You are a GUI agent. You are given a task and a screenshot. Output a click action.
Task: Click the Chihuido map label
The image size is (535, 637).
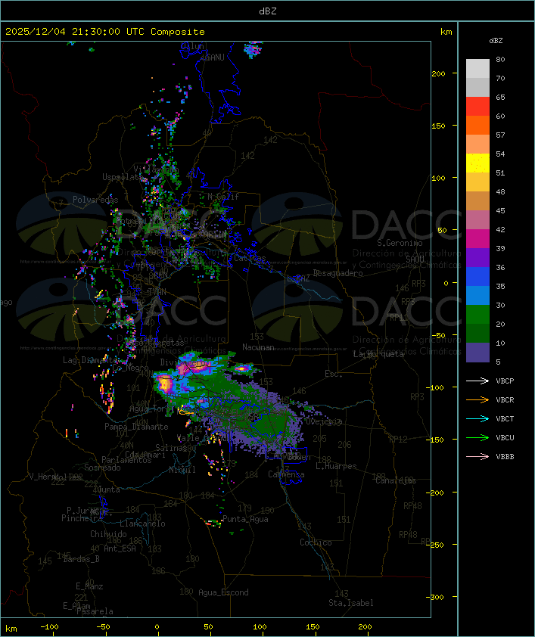pos(108,534)
